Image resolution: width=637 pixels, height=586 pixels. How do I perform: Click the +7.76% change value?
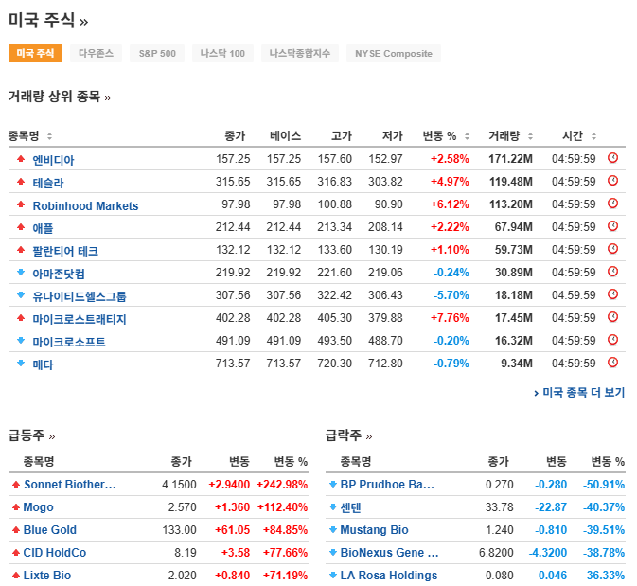coord(450,318)
